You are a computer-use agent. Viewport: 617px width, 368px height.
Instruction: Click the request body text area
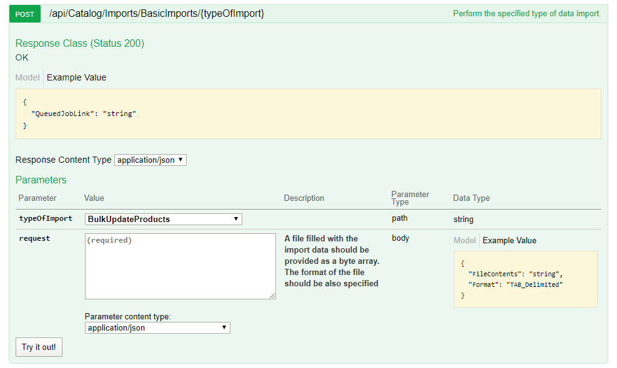[180, 266]
